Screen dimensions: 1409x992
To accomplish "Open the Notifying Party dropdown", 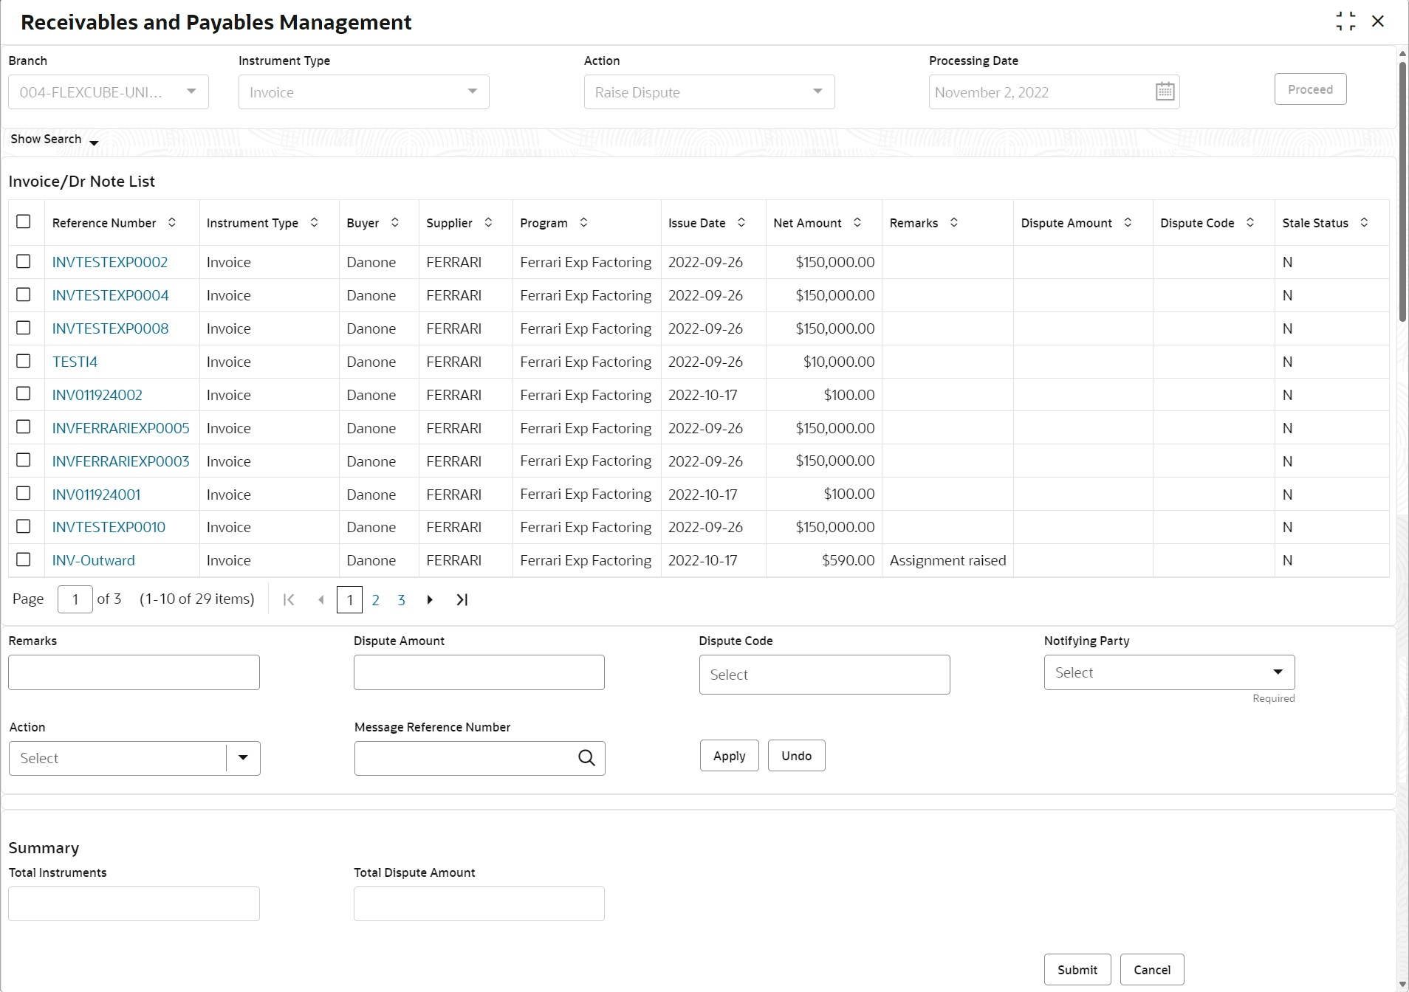I will point(1169,672).
